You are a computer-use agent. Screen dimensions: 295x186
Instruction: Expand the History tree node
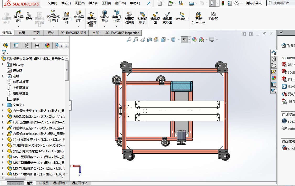point(3,64)
